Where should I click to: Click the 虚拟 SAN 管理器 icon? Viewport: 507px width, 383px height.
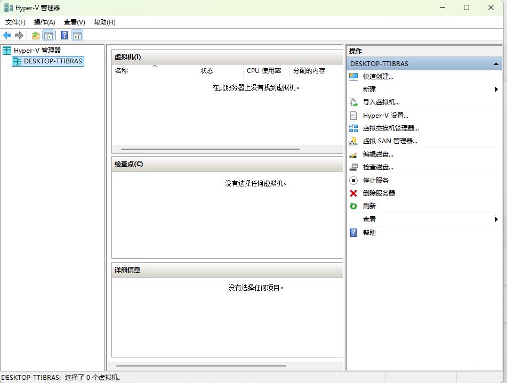point(353,141)
